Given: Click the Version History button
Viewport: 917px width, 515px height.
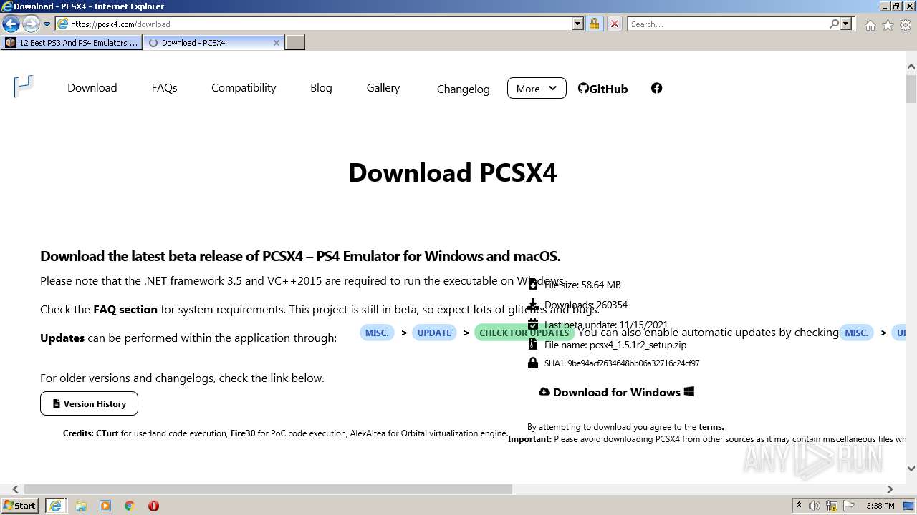Looking at the screenshot, I should tap(89, 403).
